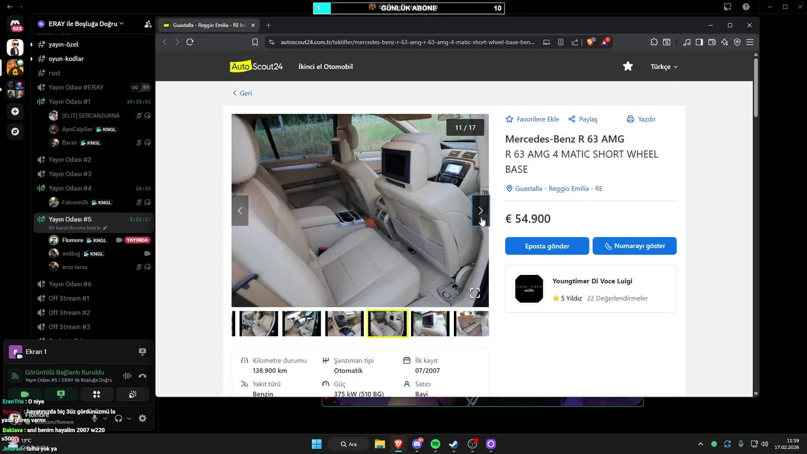
Task: Select the highlighted yellow-bordered thumbnail
Action: (x=387, y=323)
